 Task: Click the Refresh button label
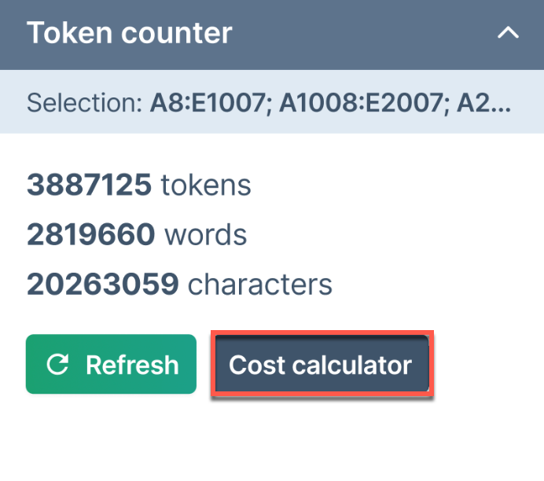(132, 365)
